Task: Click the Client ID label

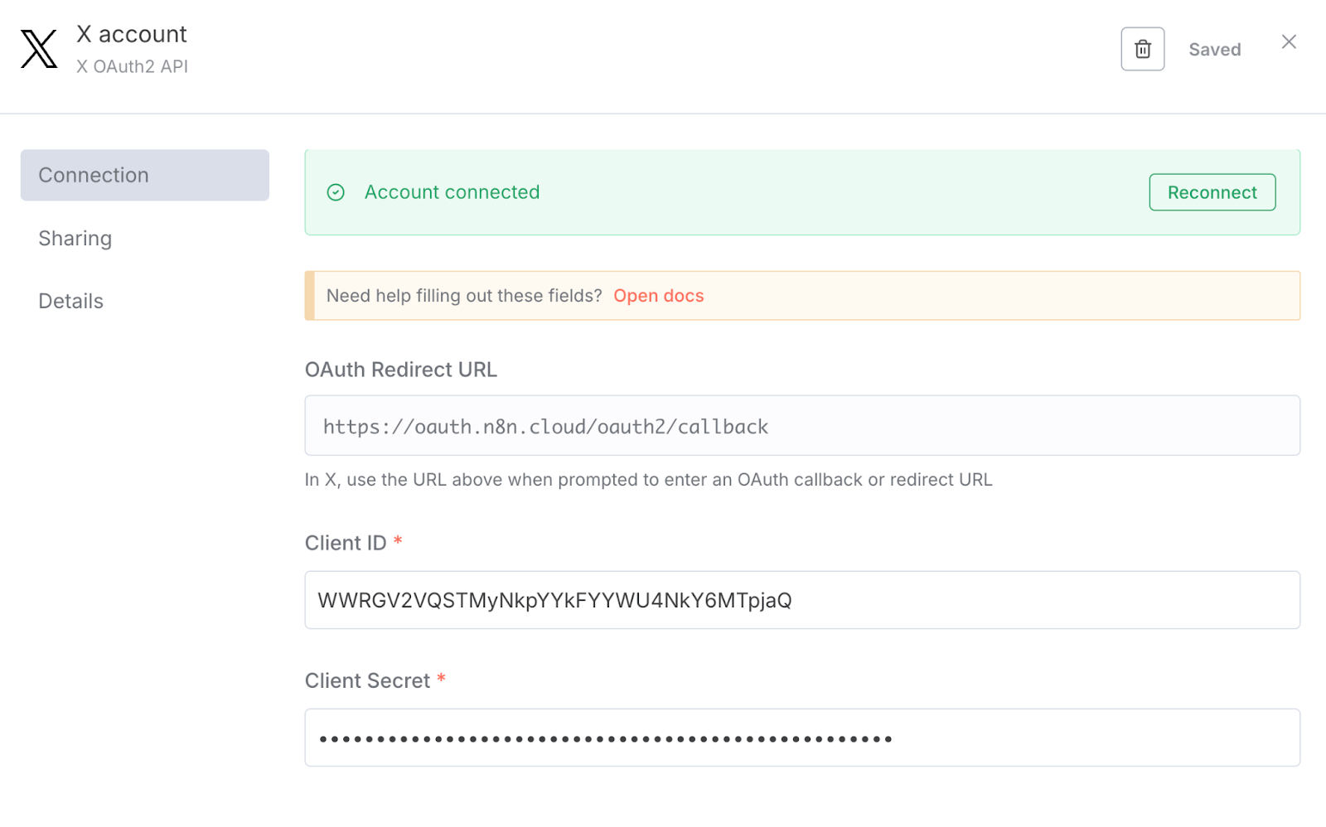Action: 346,543
